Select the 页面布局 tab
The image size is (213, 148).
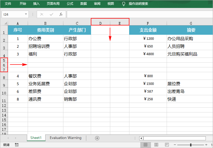click(53, 4)
